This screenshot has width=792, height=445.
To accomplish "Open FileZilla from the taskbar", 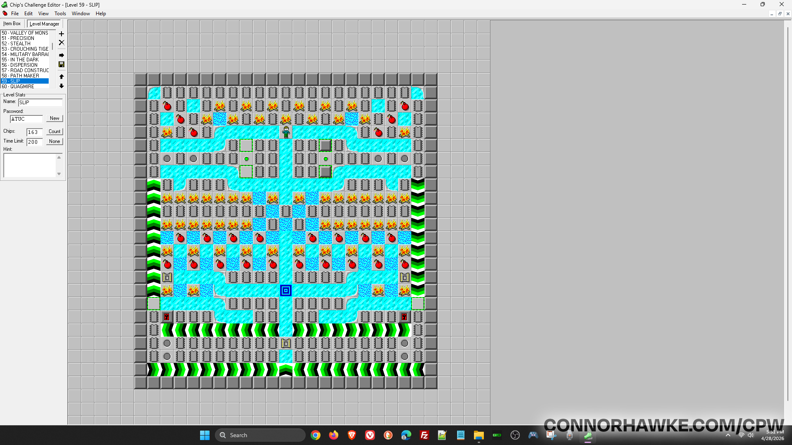I will click(x=424, y=435).
